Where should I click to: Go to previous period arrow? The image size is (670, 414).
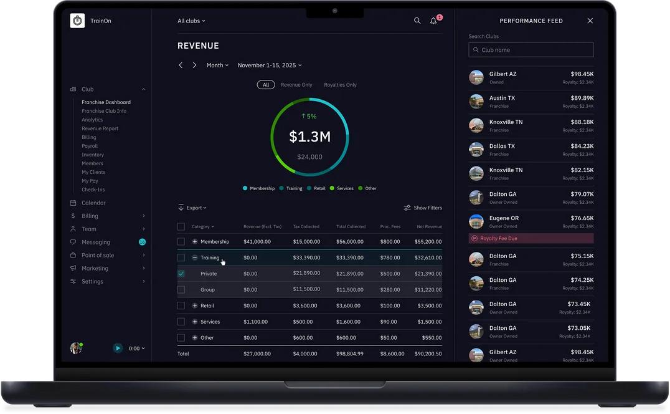pos(181,65)
